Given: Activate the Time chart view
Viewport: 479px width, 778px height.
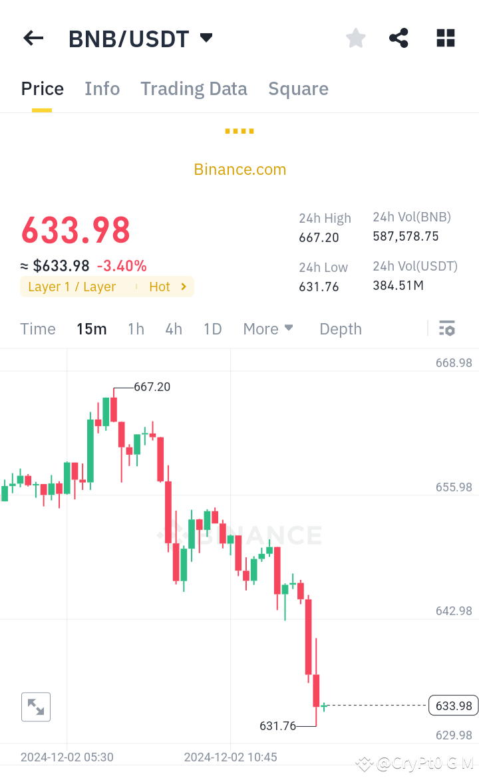Looking at the screenshot, I should point(38,328).
